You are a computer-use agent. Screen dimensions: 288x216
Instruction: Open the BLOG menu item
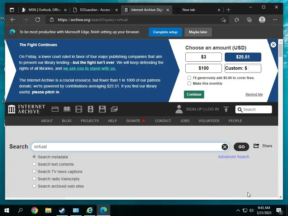[67, 121]
